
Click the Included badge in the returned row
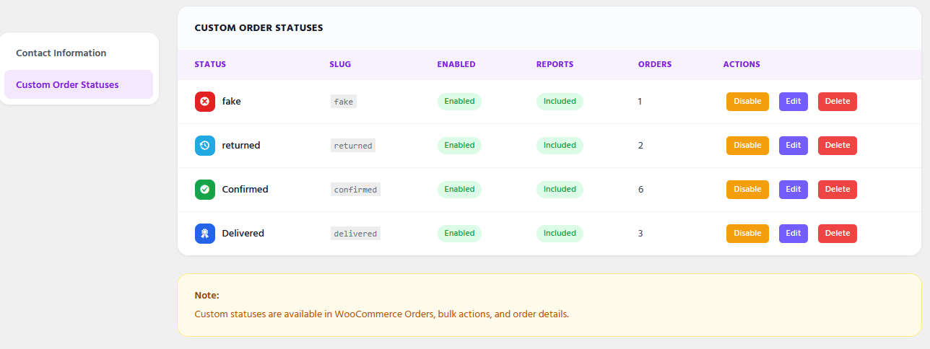pyautogui.click(x=560, y=146)
